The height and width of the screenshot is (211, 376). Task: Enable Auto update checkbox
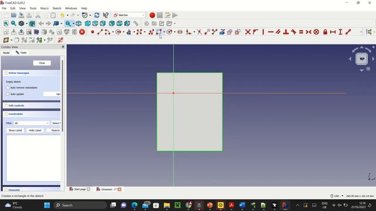8,94
